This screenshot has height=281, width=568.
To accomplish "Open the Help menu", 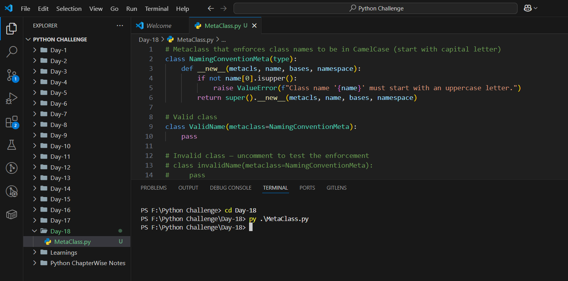I will pos(182,9).
